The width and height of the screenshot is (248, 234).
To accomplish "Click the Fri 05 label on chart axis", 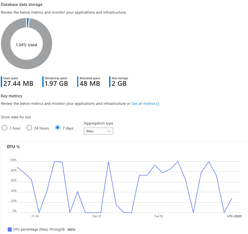I will pos(35,216).
